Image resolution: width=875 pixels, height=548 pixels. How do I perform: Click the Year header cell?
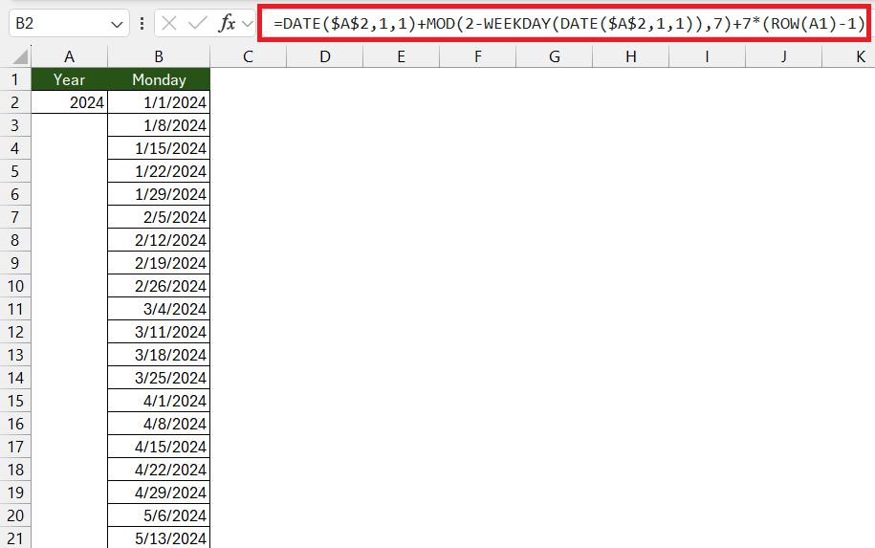click(x=69, y=79)
